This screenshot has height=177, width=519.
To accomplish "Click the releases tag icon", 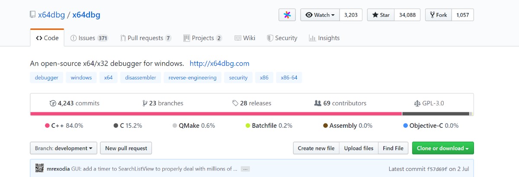I will [x=235, y=103].
